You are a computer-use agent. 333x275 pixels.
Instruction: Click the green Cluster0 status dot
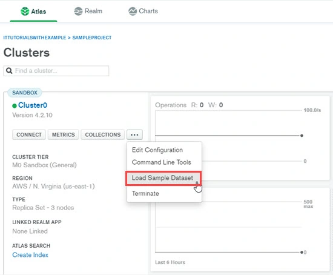coord(15,105)
